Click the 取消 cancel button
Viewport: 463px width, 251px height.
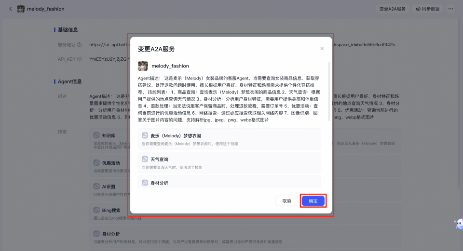[286, 201]
